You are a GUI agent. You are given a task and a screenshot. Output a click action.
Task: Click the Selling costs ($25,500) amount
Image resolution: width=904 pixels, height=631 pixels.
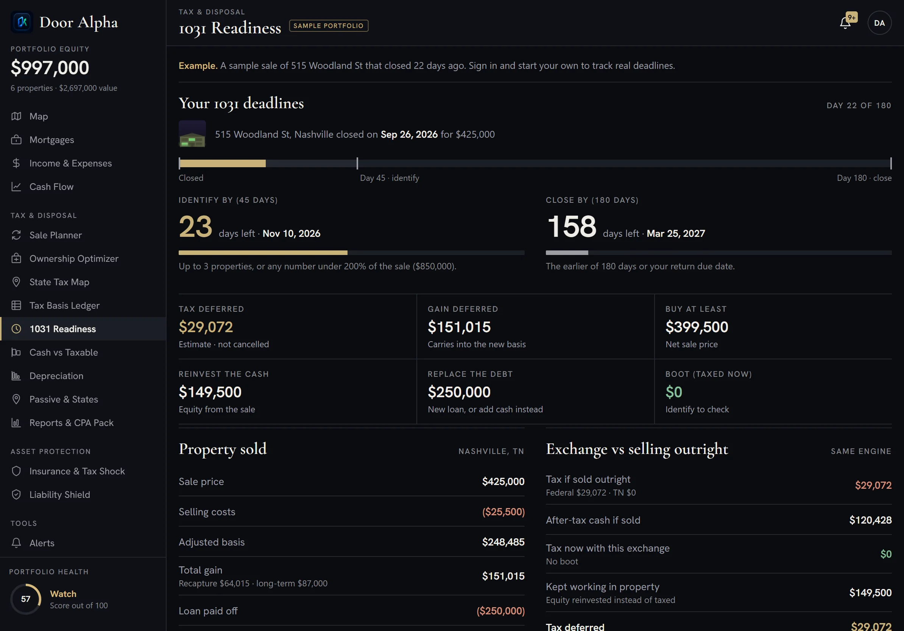(503, 512)
